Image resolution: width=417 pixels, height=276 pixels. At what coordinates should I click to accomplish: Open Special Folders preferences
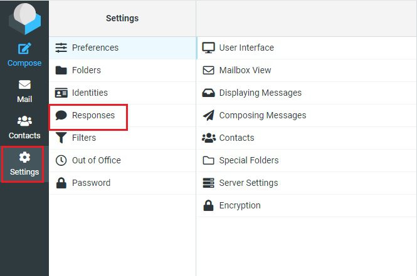click(x=307, y=160)
